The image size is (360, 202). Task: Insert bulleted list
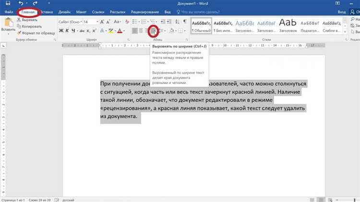pyautogui.click(x=135, y=22)
